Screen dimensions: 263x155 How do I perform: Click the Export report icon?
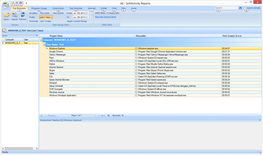point(15,15)
